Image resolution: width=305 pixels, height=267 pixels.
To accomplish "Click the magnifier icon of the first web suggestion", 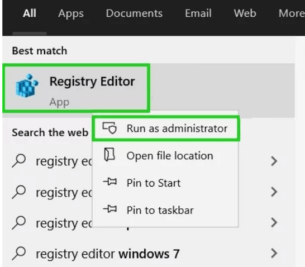I will (19, 161).
